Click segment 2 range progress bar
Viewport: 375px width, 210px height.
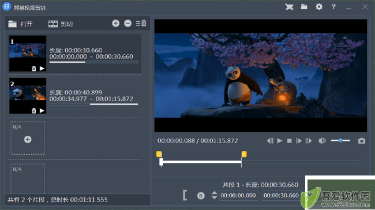click(x=93, y=104)
